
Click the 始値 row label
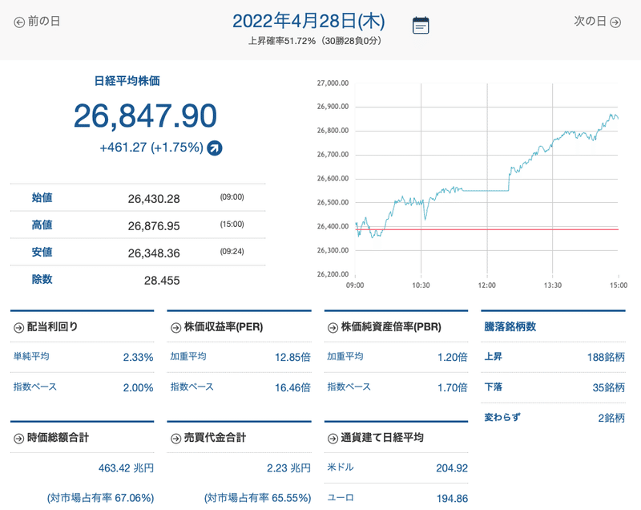click(x=42, y=197)
